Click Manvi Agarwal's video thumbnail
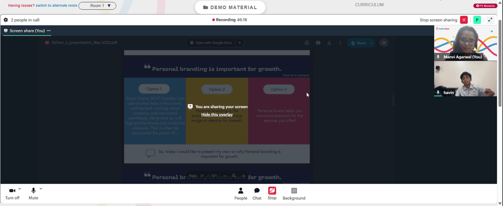 (465, 43)
